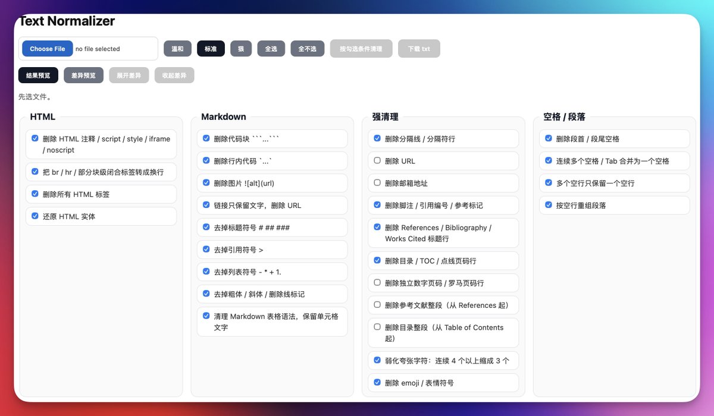Uncheck 删除所有 HTML 标签 checkbox
Image resolution: width=714 pixels, height=416 pixels.
35,193
